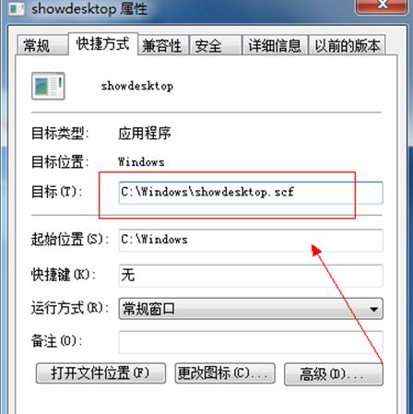Click the showdesktop shortcut icon in the dialog

coord(48,86)
